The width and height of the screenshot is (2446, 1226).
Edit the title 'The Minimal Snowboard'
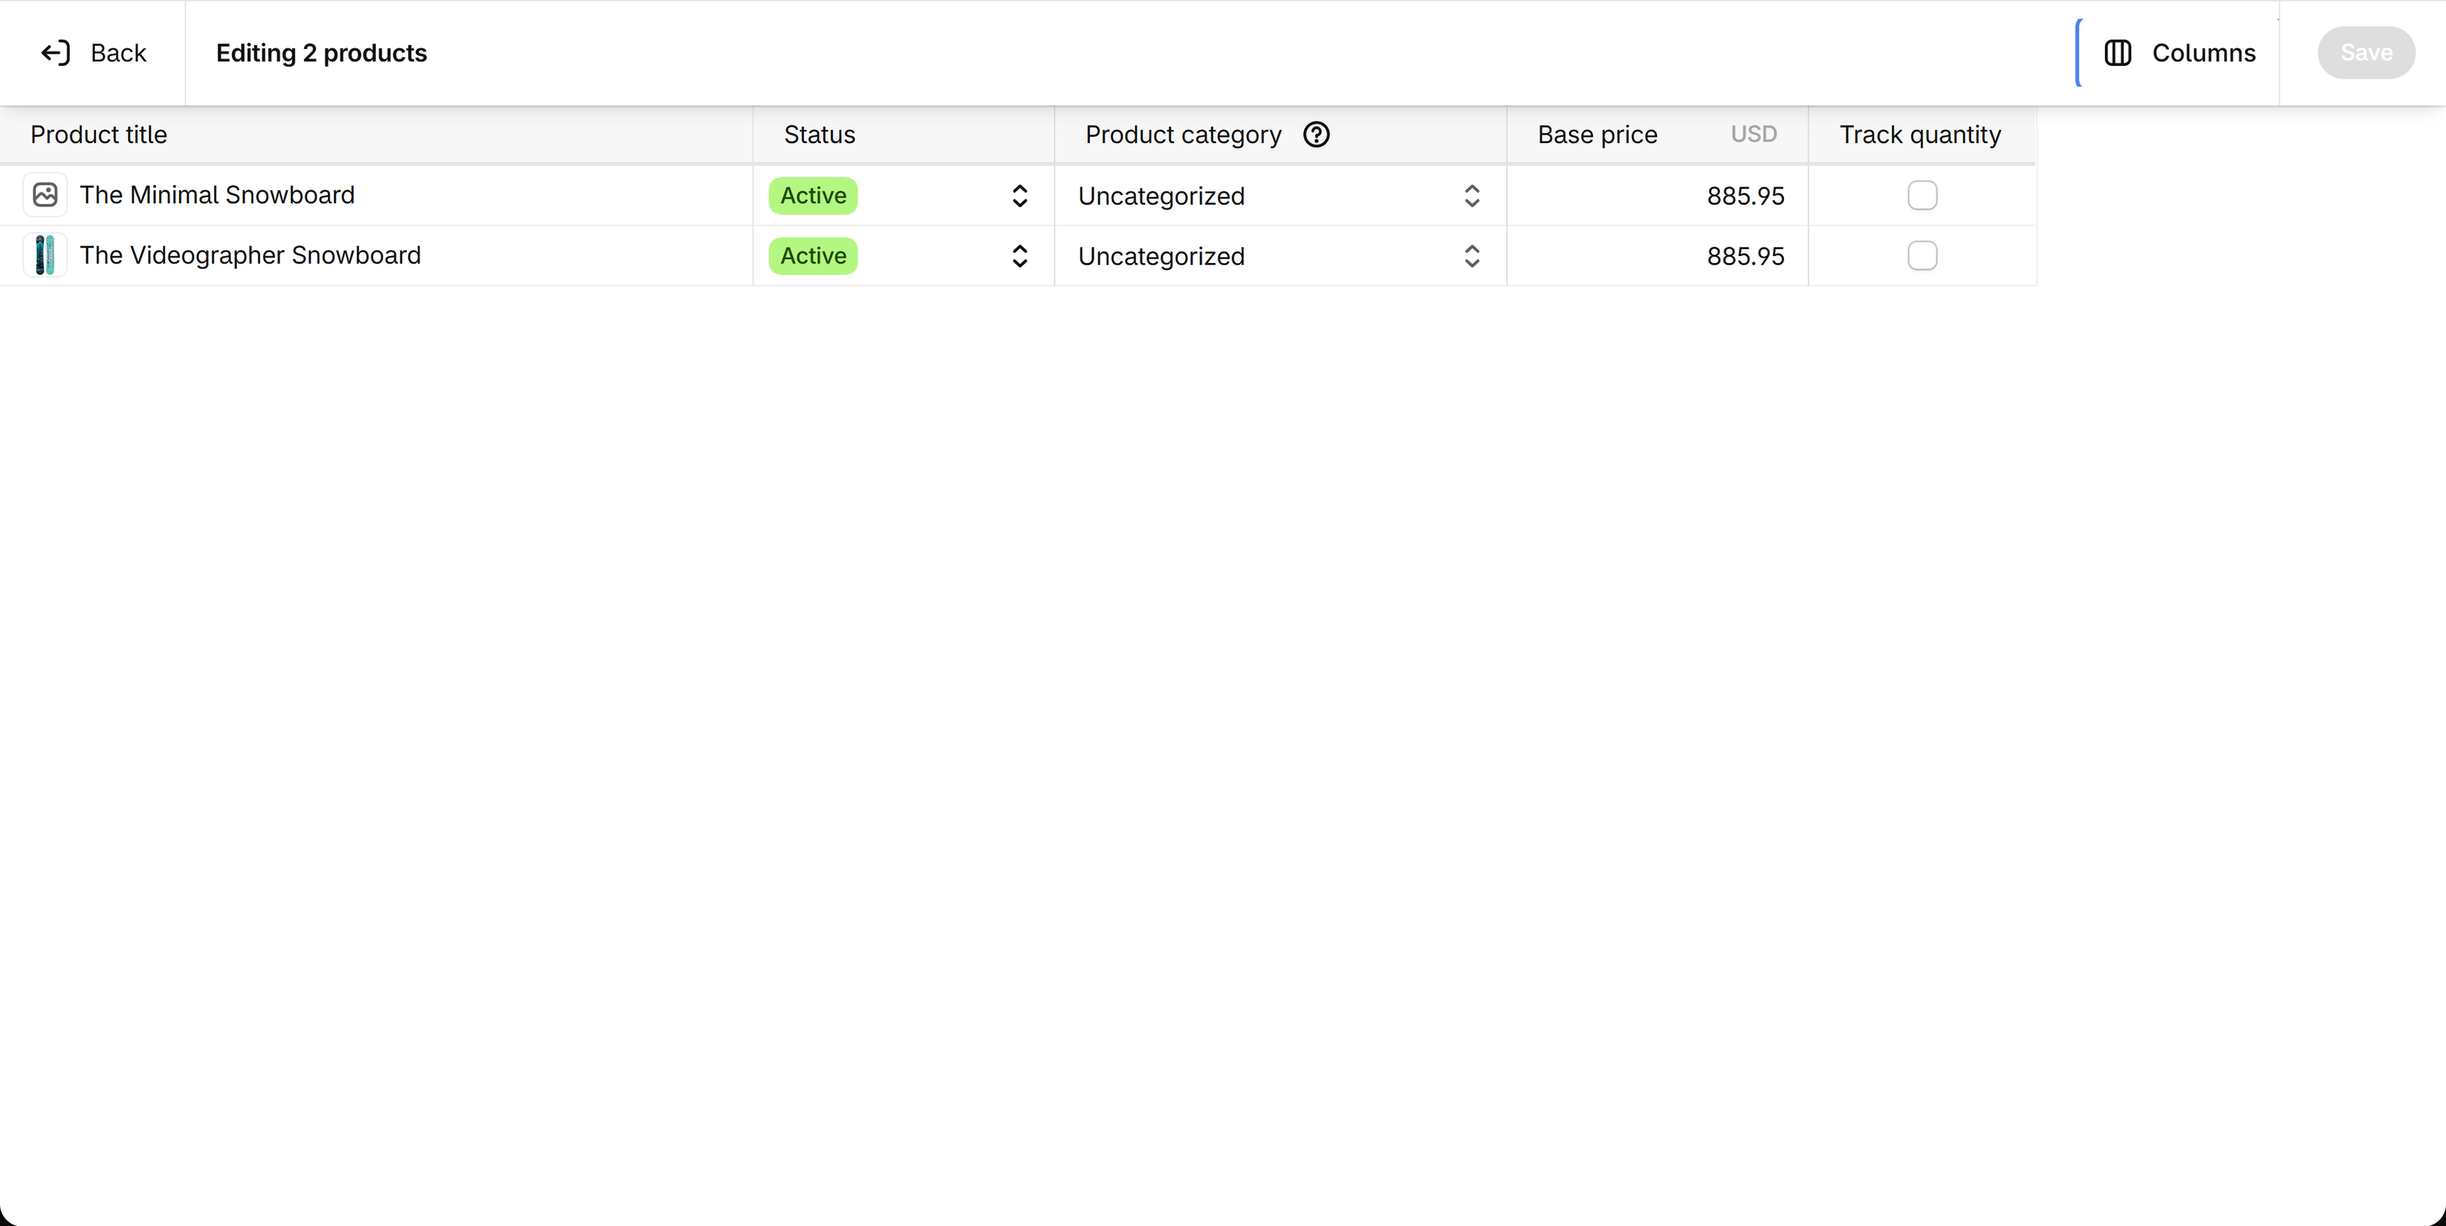click(216, 195)
